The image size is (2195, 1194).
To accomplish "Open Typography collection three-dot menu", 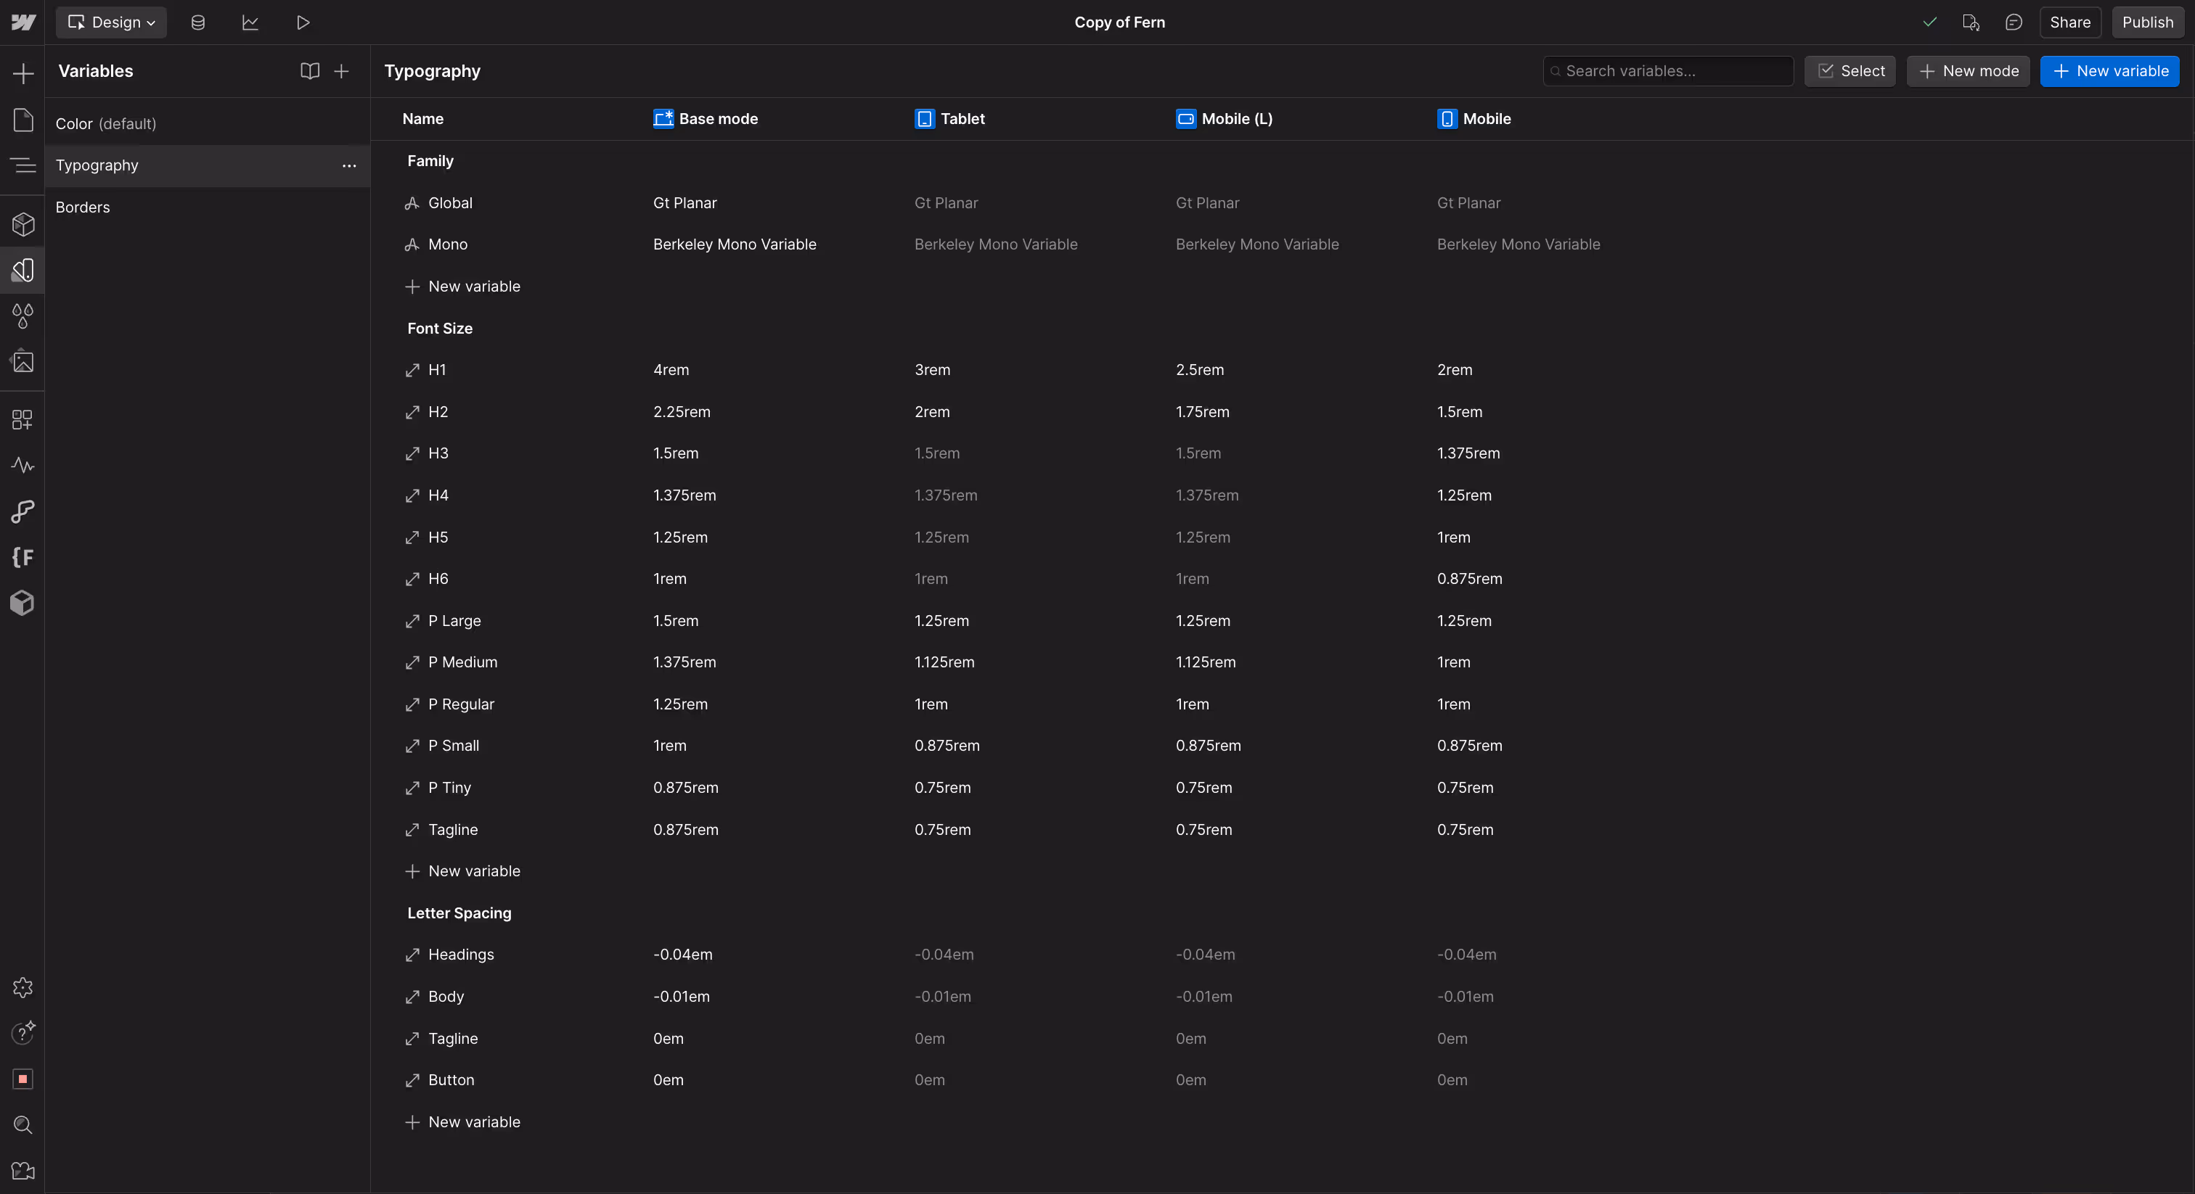I will click(348, 166).
